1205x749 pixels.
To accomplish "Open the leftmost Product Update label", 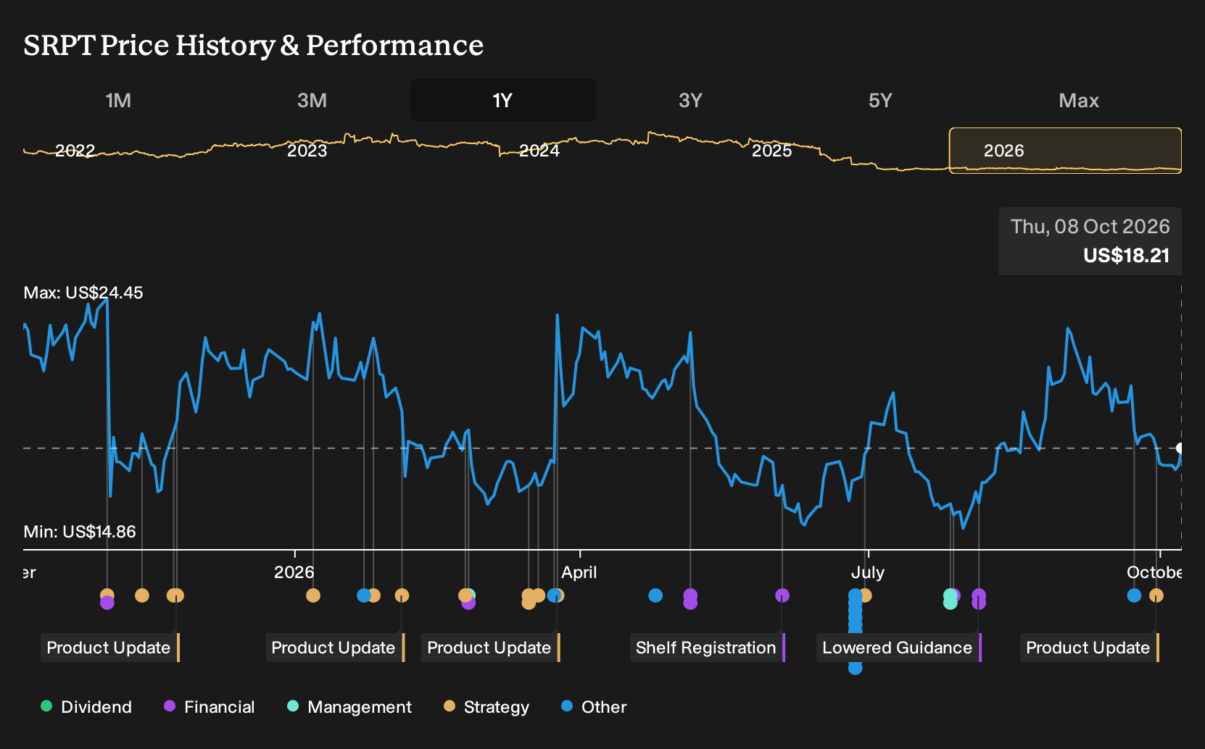I will (109, 648).
